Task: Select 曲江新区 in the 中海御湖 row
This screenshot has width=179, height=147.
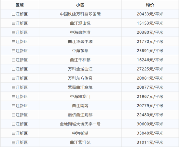Action: (20, 133)
